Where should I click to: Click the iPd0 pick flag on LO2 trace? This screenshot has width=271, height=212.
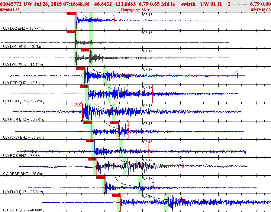tap(71, 14)
